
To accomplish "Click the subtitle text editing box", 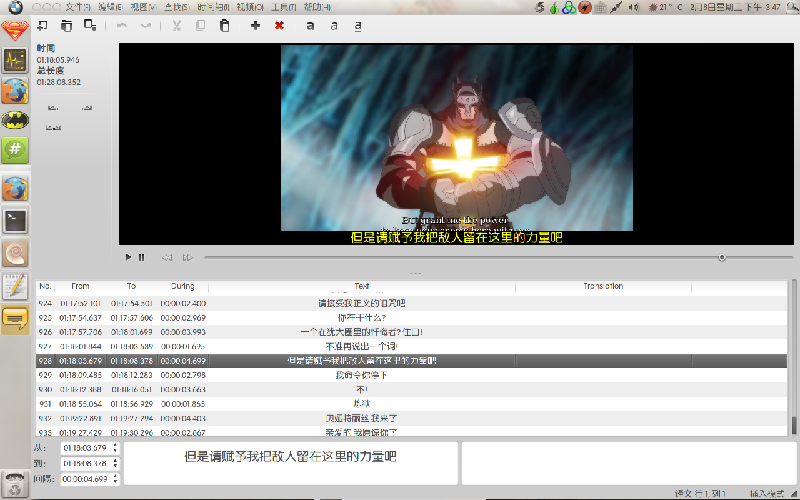I will tap(291, 463).
